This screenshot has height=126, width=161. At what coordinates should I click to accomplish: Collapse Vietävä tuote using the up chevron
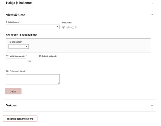click(x=152, y=15)
